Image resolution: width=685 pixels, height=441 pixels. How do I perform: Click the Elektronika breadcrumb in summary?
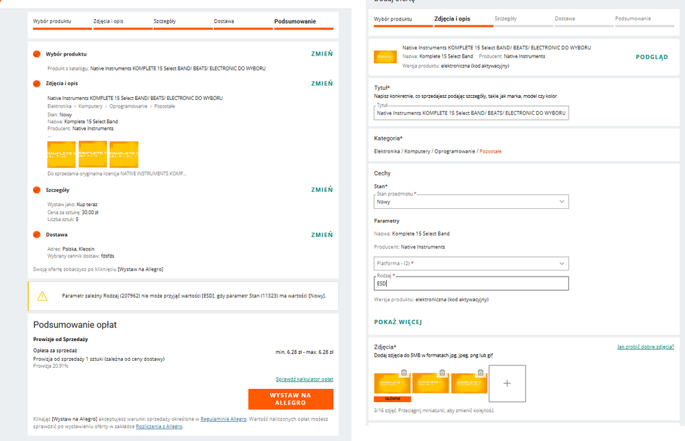(60, 106)
